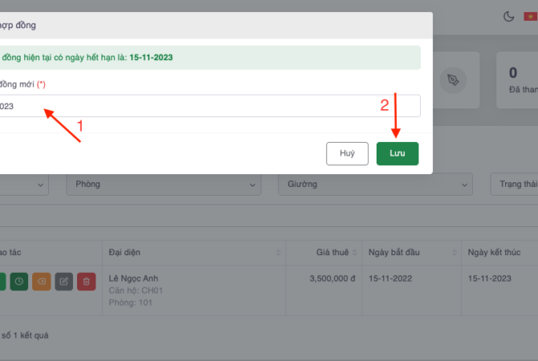Click the orange backspace-style action icon
The width and height of the screenshot is (538, 361).
(x=42, y=282)
